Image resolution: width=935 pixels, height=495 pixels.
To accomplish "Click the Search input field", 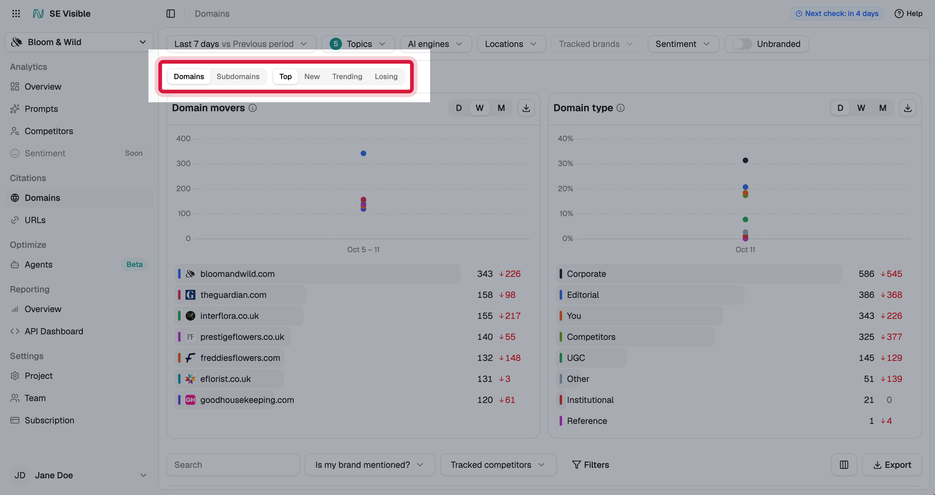I will (x=233, y=464).
